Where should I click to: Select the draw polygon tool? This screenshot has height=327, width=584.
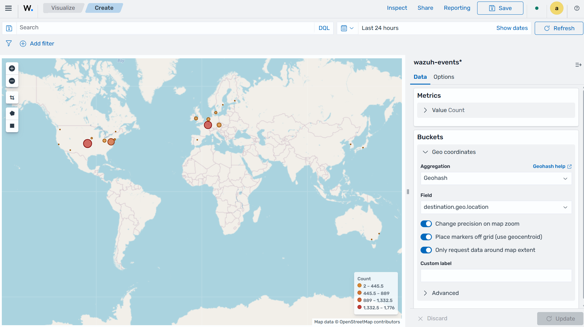12,113
